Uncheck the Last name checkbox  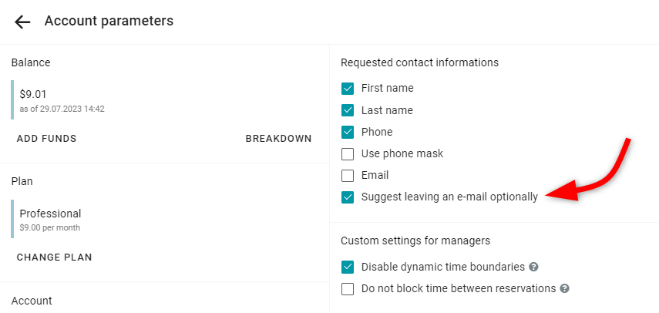tap(348, 110)
